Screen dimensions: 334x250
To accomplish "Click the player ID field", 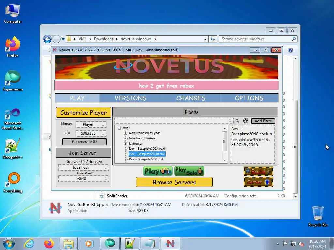I will pyautogui.click(x=91, y=133).
